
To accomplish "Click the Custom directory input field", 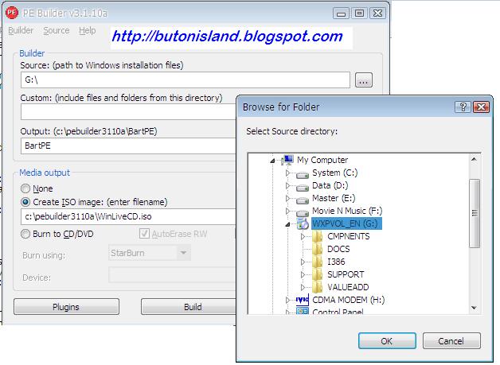I will 129,112.
